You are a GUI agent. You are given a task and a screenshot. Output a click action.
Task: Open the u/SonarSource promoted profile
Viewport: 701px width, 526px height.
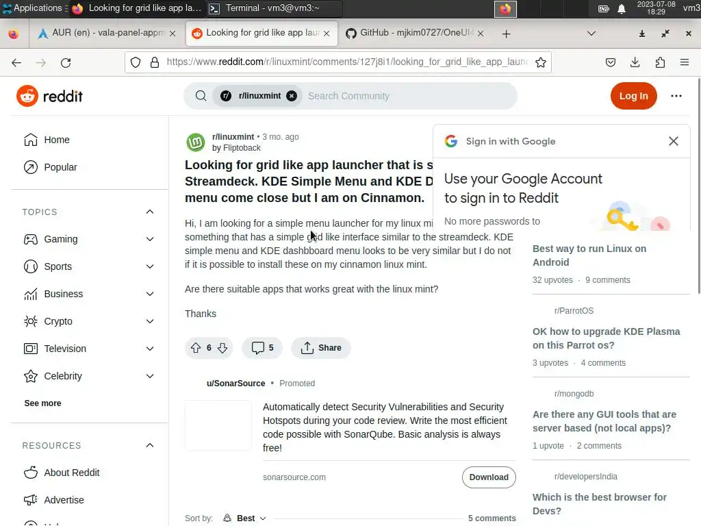[x=235, y=384]
